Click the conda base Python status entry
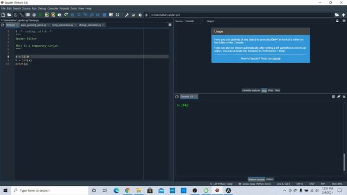The height and width of the screenshot is (195, 347). tap(254, 184)
